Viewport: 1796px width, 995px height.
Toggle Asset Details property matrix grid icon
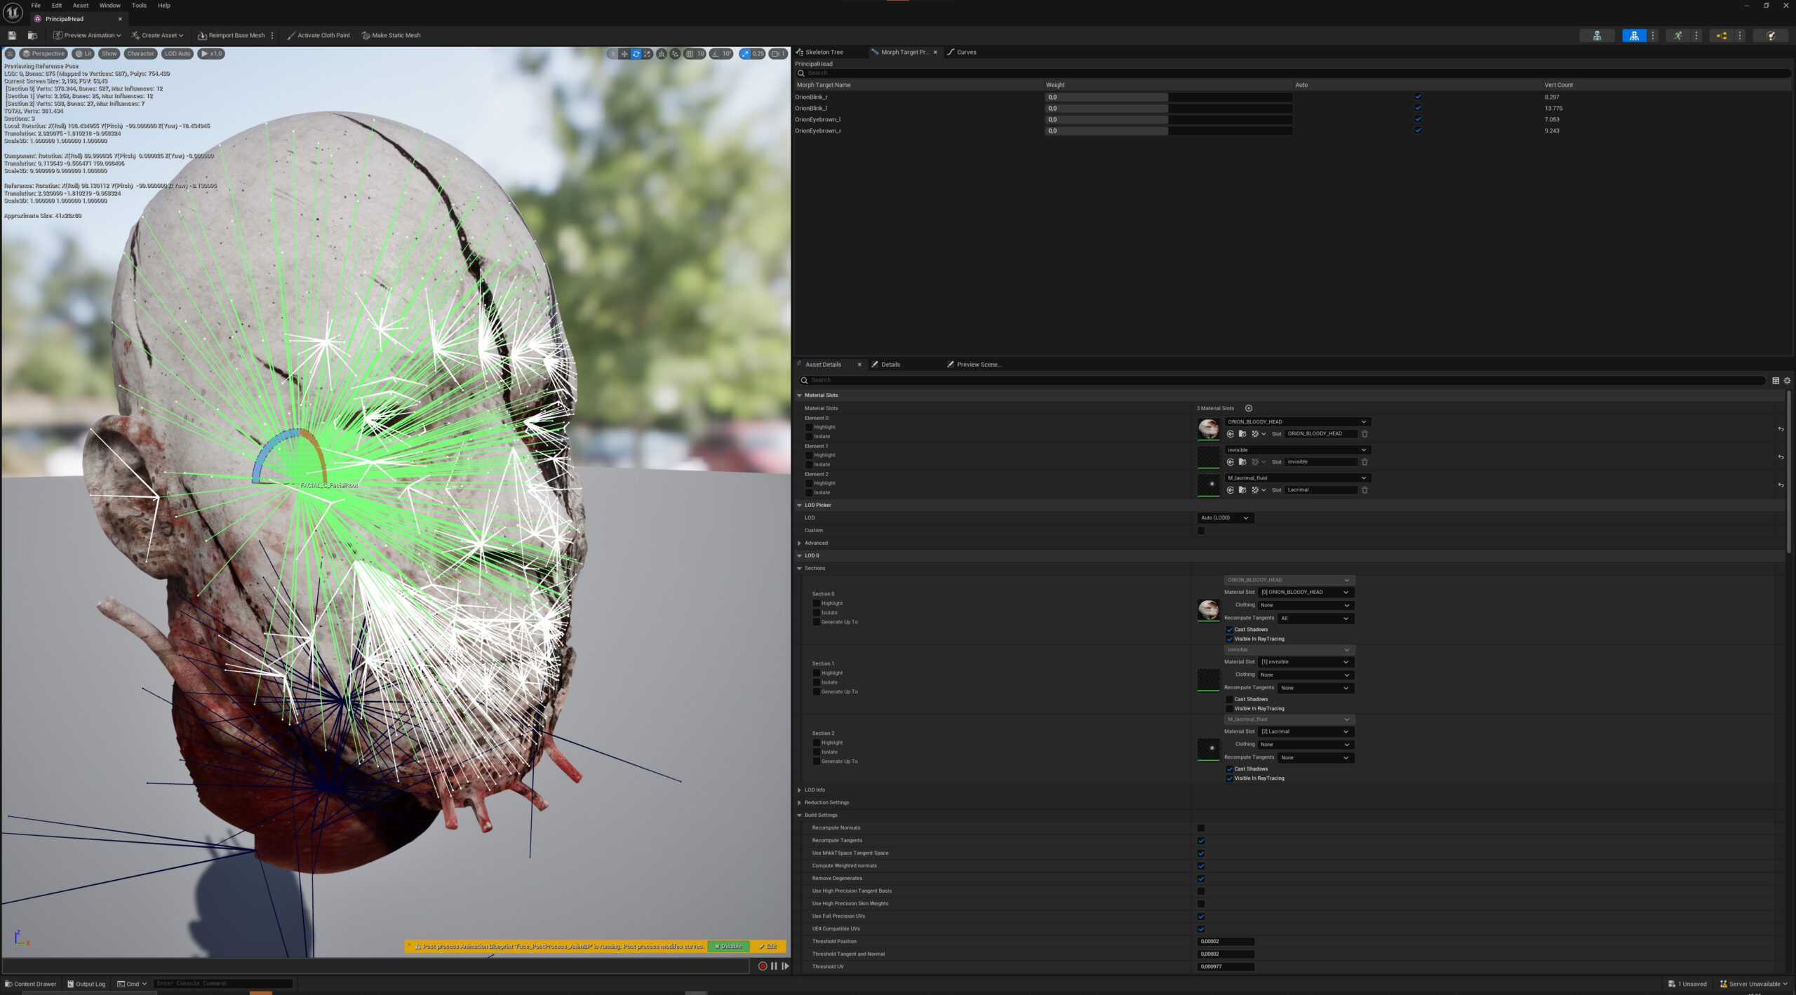point(1776,380)
